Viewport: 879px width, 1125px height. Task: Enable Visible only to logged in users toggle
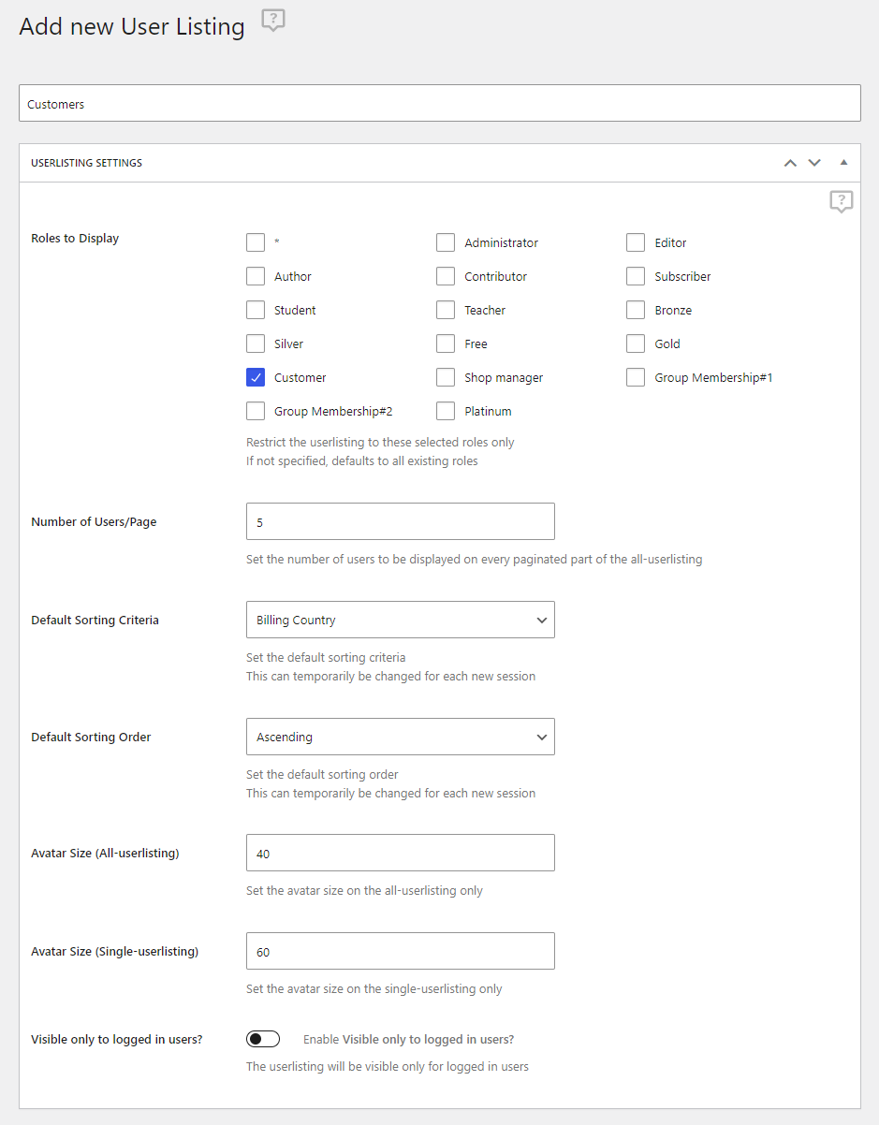tap(263, 1039)
